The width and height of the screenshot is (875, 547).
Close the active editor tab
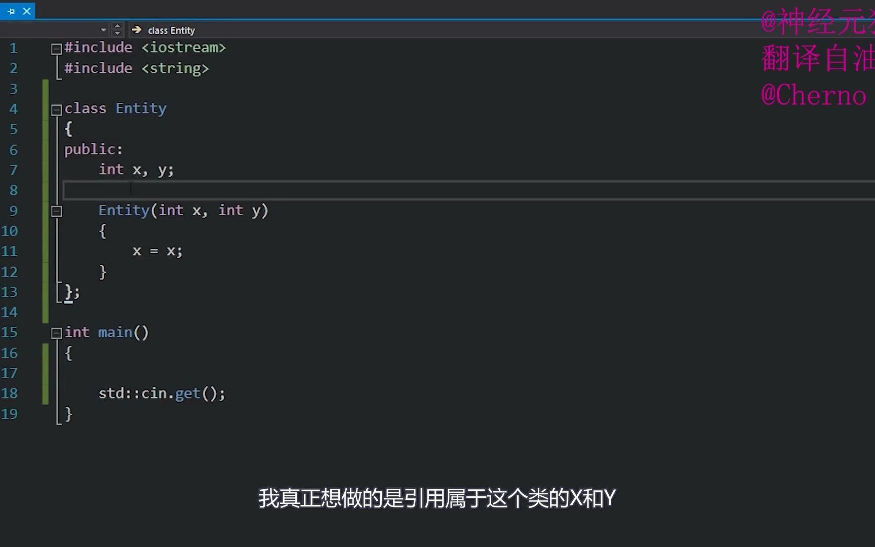tap(27, 11)
